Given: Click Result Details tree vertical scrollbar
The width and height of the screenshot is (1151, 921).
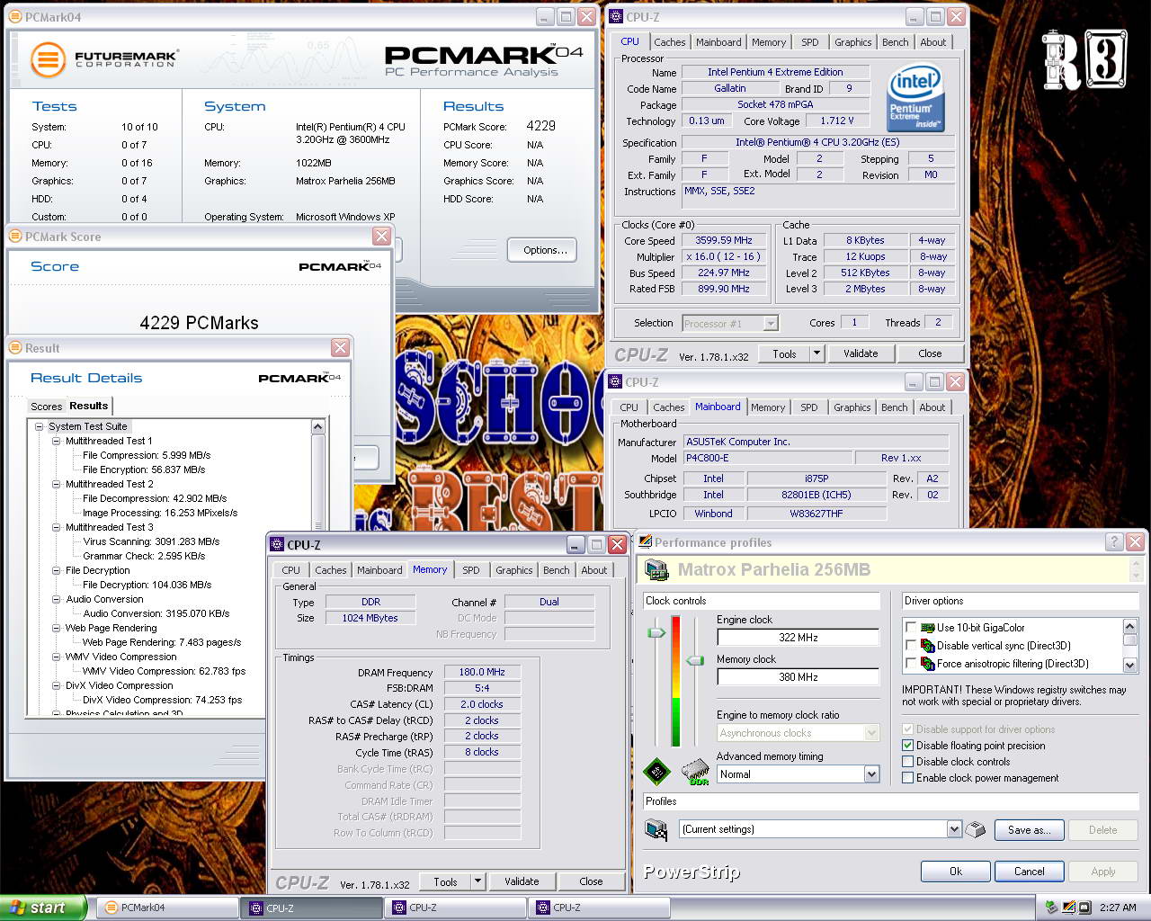Looking at the screenshot, I should 317,567.
